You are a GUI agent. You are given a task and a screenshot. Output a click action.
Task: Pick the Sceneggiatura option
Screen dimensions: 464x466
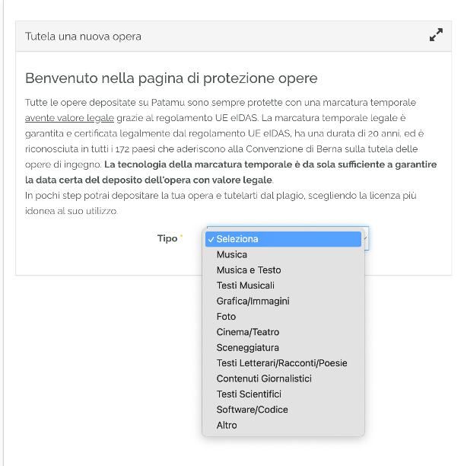(x=247, y=347)
